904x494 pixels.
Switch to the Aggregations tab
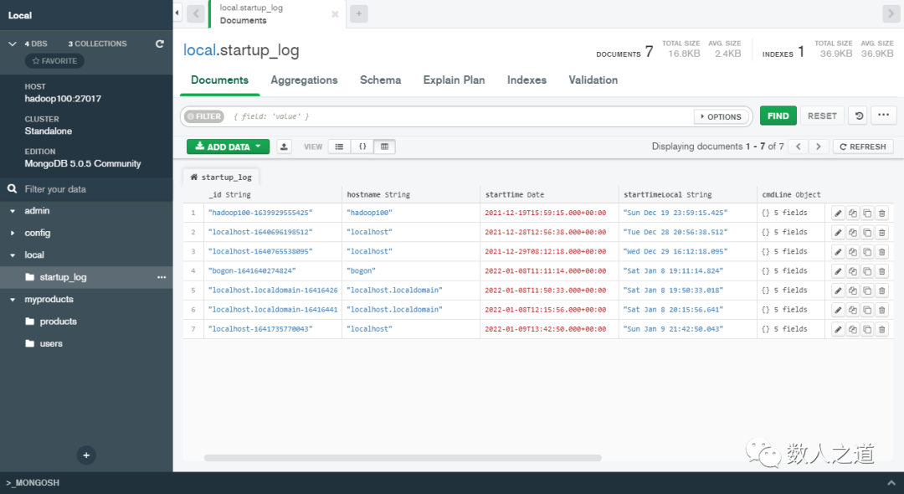304,80
